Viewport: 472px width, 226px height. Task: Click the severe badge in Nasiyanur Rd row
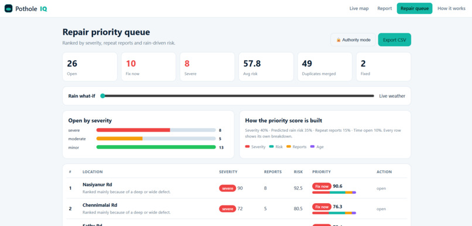[228, 188]
